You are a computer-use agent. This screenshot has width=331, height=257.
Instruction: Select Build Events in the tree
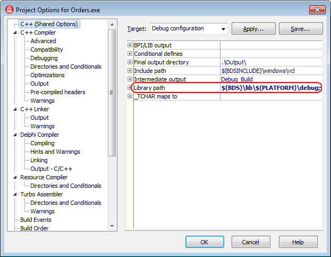point(36,220)
